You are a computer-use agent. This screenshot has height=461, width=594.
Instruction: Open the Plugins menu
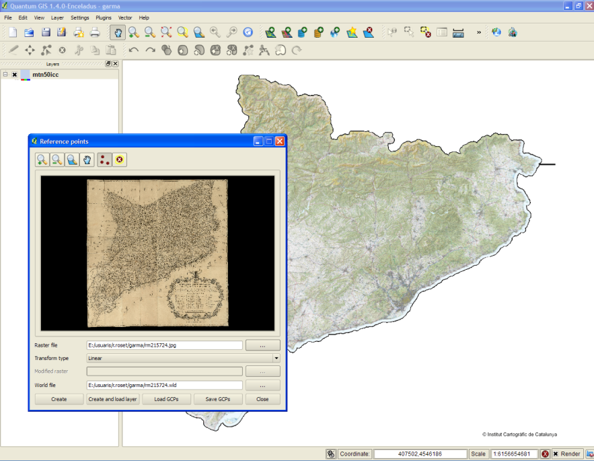tap(104, 17)
